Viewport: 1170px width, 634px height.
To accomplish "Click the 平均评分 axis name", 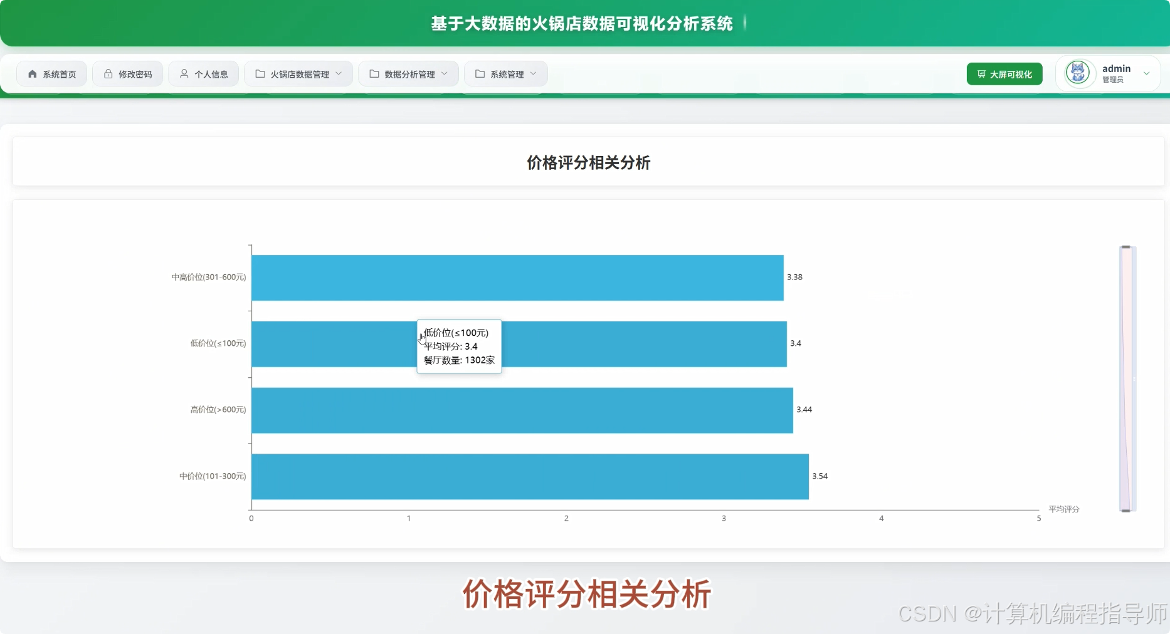I will coord(1064,509).
